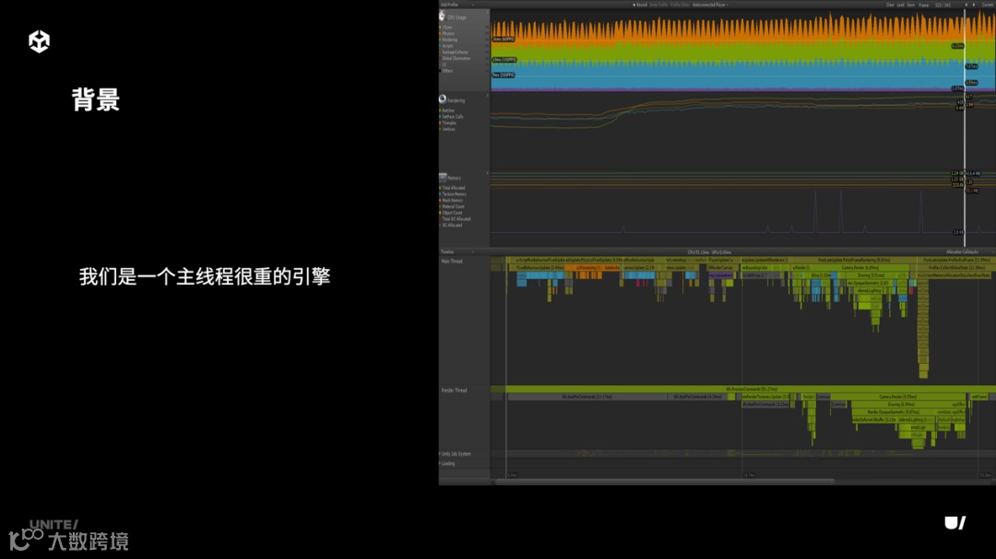
Task: Select the orange Physics Processing sample
Action: click(x=588, y=268)
